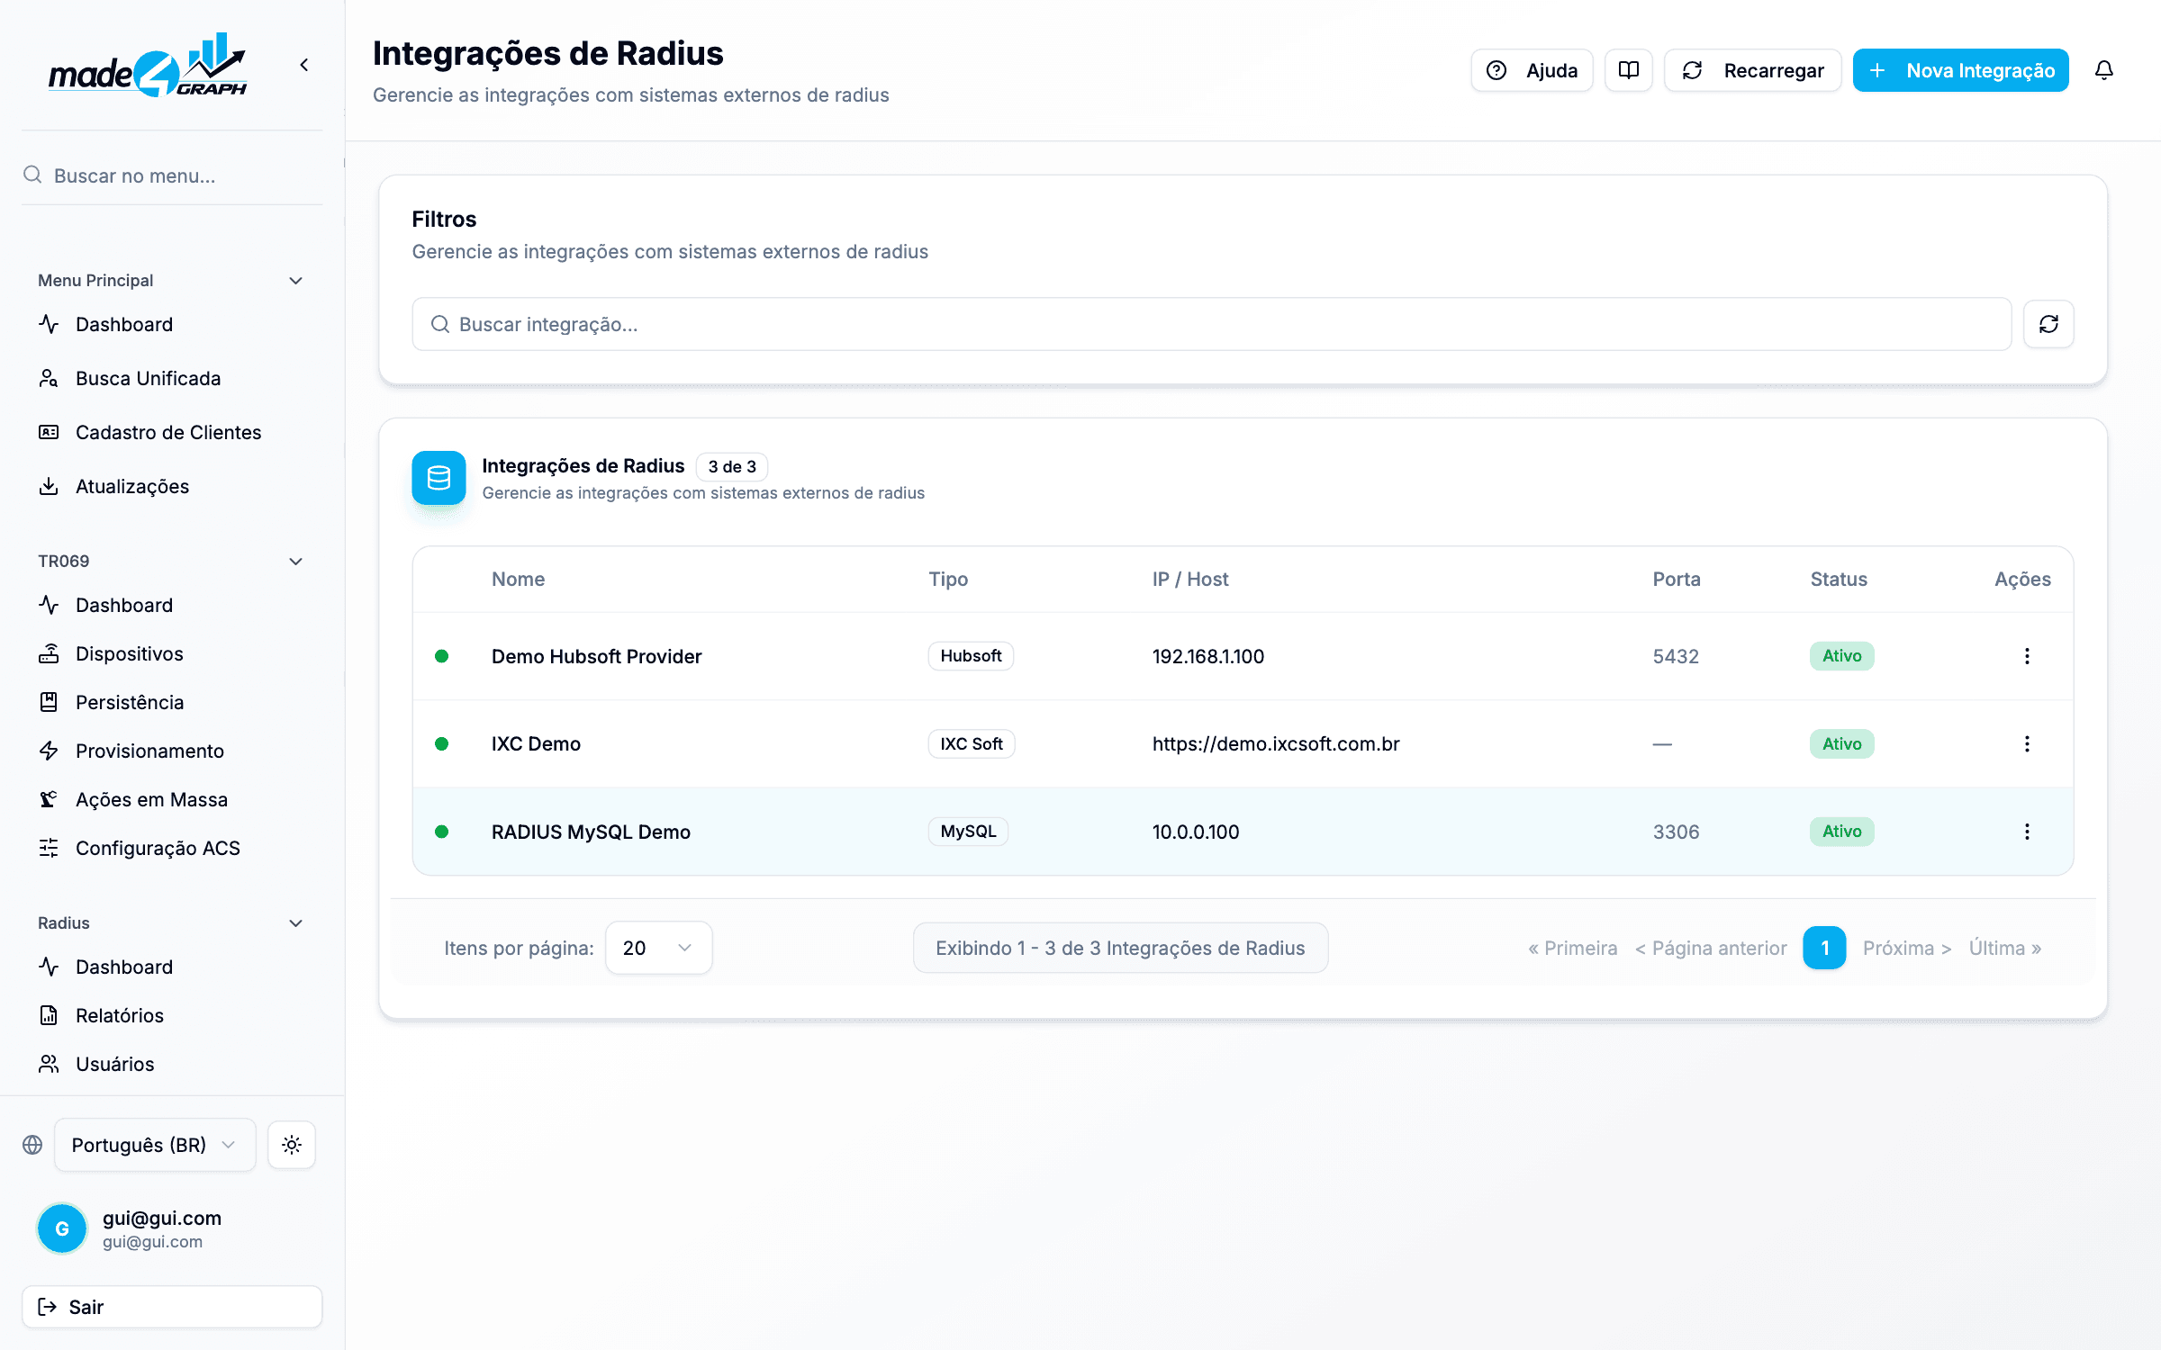Image resolution: width=2161 pixels, height=1350 pixels.
Task: Click the Porta column header
Action: pyautogui.click(x=1676, y=579)
